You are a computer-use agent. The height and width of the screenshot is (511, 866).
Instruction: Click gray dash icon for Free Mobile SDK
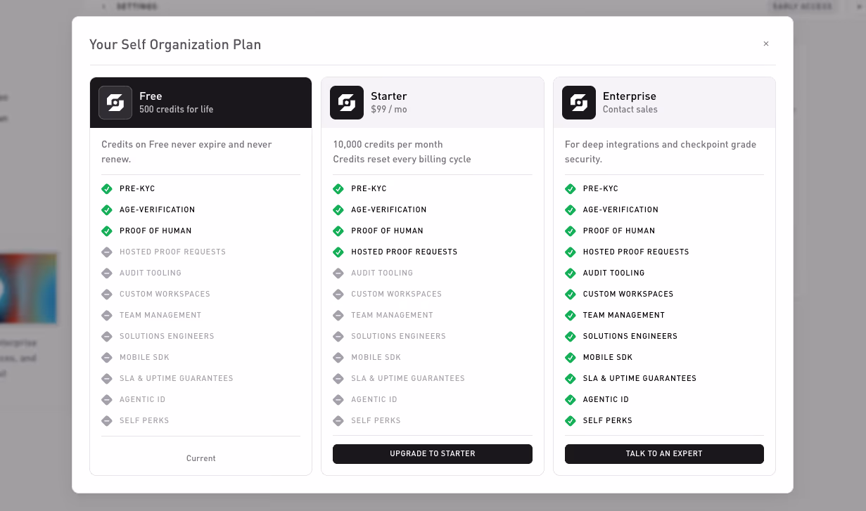pos(107,358)
